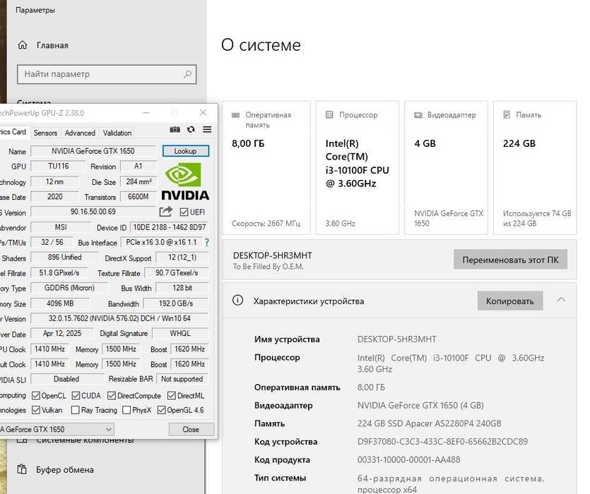The image size is (590, 494).
Task: Click Переименовать этот ПК button
Action: coord(510,260)
